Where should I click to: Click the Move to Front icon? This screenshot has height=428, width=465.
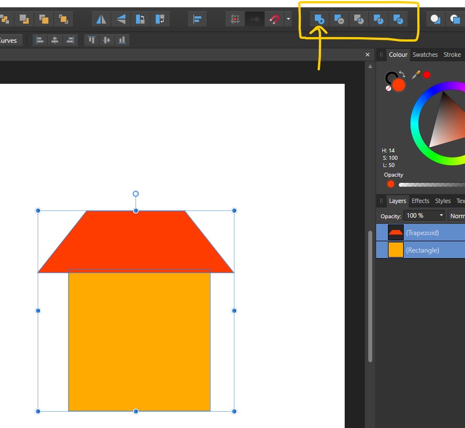pyautogui.click(x=63, y=20)
